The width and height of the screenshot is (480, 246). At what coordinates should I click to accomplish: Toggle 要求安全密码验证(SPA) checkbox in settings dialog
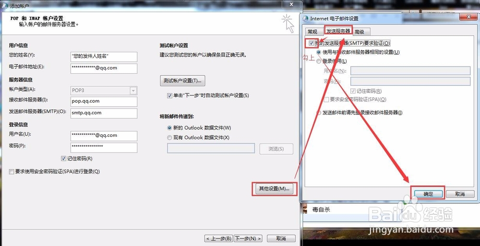[x=326, y=100]
